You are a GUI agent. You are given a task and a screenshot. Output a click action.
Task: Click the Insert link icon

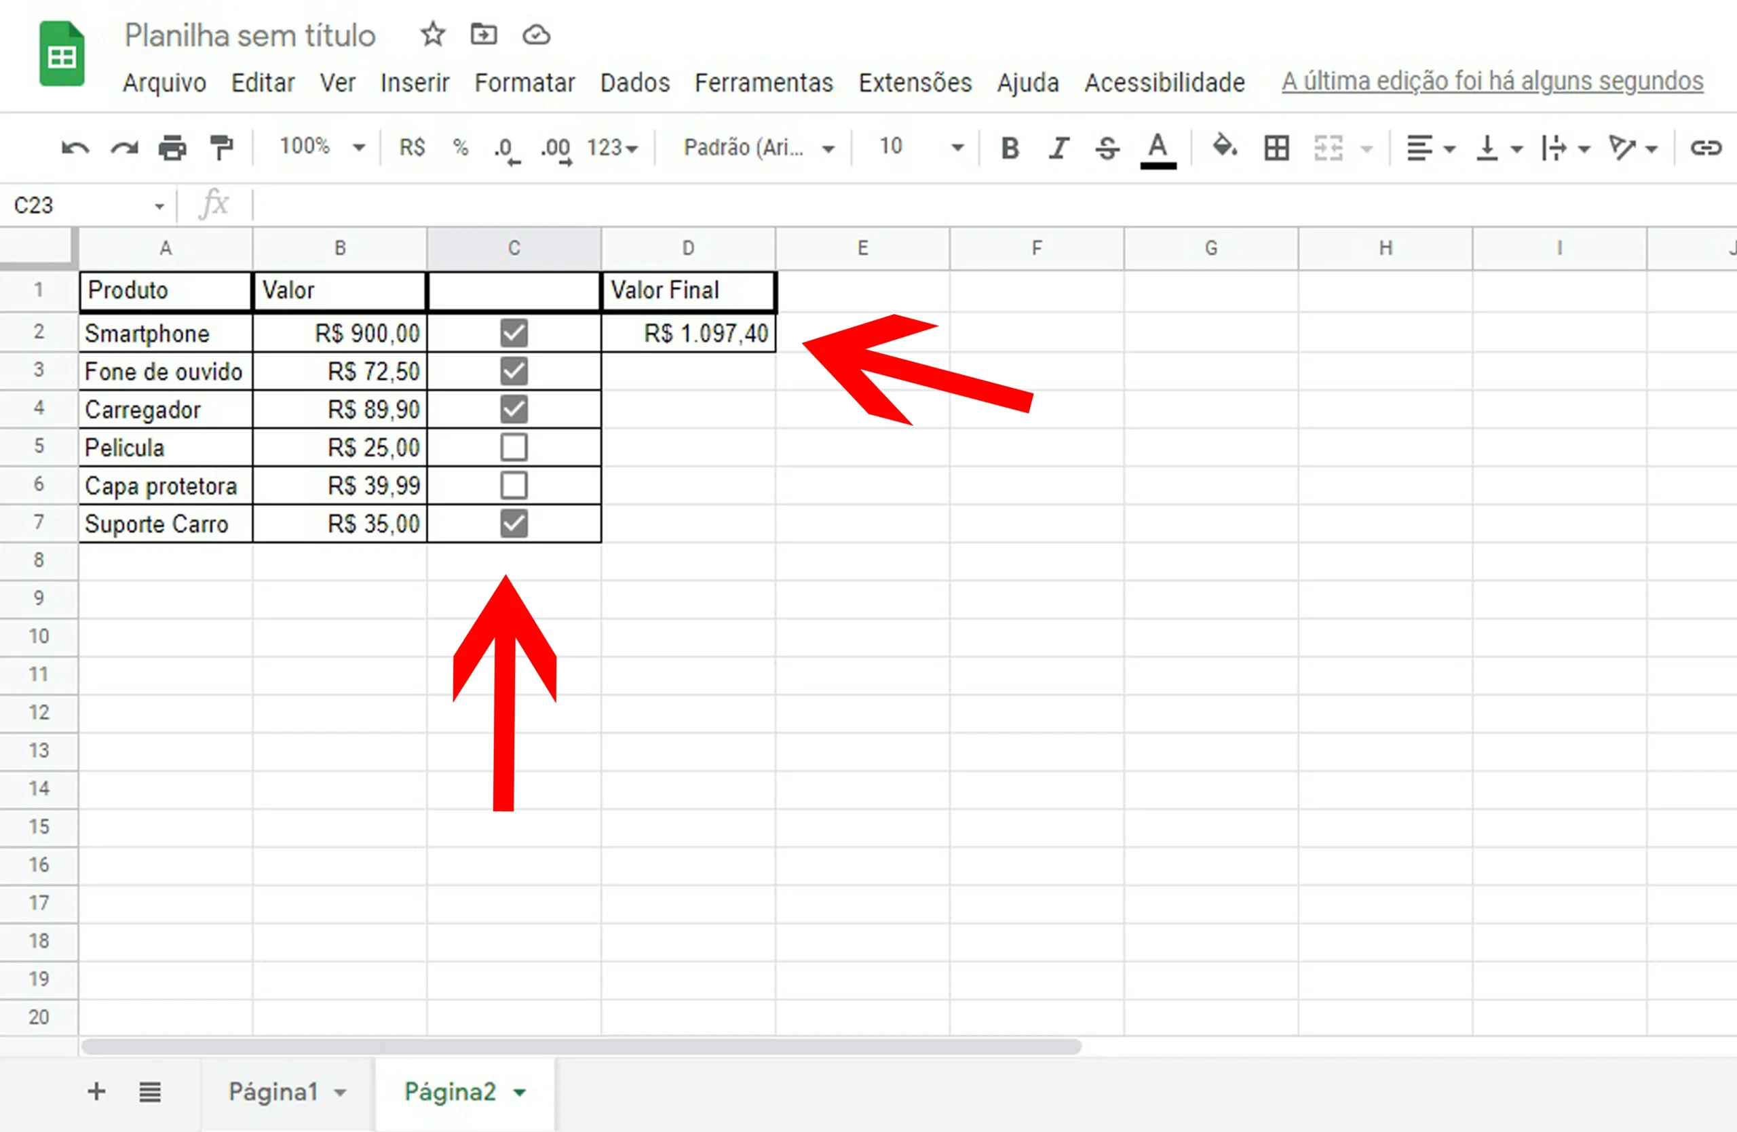click(1706, 148)
